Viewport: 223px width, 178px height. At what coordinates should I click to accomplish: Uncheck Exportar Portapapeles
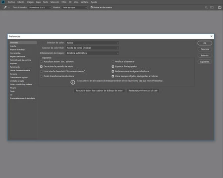click(113, 67)
